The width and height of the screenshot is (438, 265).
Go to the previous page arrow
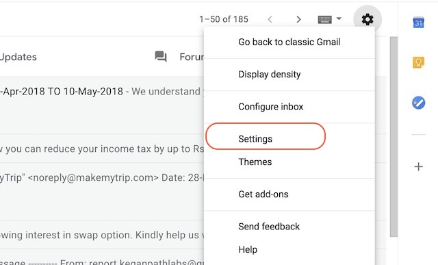pyautogui.click(x=270, y=19)
